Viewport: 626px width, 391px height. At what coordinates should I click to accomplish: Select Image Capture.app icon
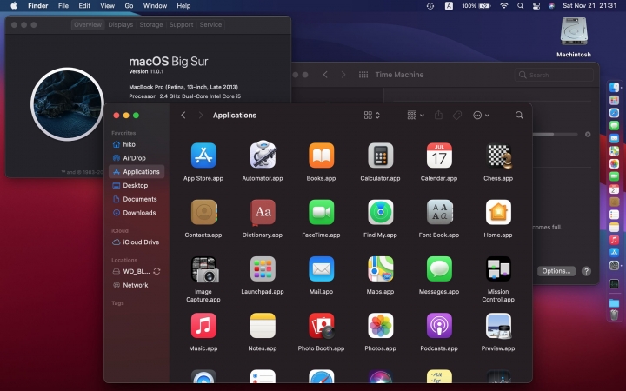(204, 269)
